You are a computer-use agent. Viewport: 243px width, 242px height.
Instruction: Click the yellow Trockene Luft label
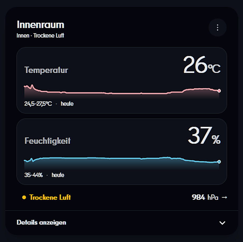[50, 197]
